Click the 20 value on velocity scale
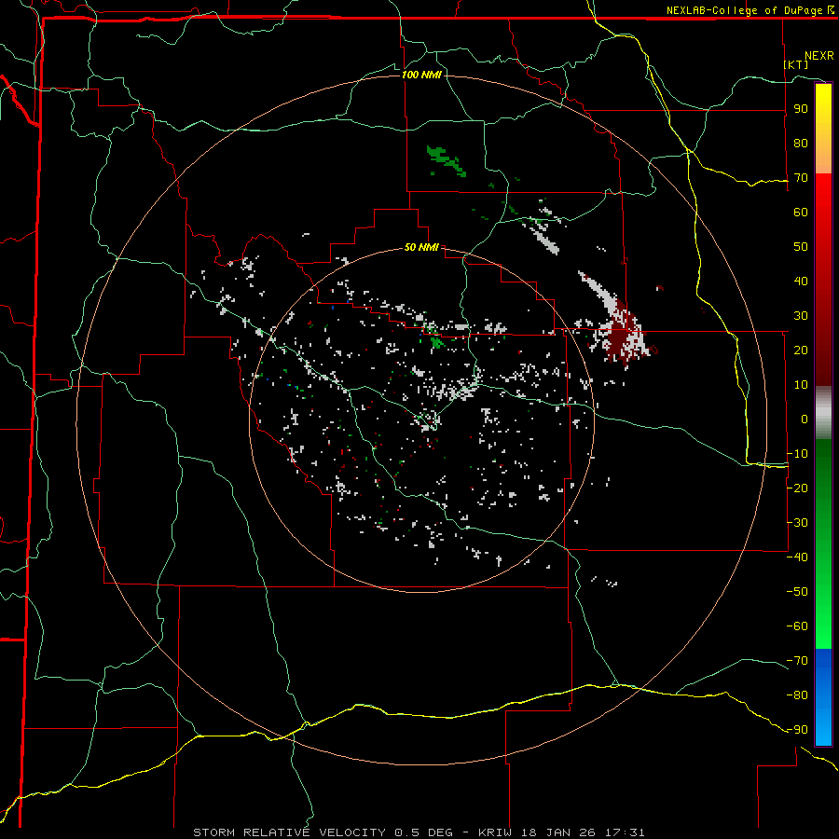This screenshot has height=839, width=839. click(801, 350)
